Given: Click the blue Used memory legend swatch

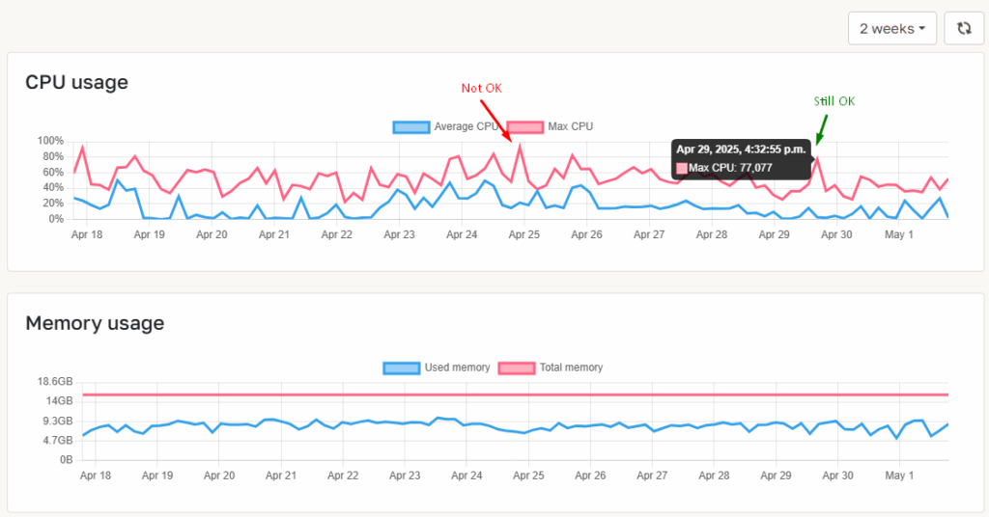Looking at the screenshot, I should click(401, 367).
